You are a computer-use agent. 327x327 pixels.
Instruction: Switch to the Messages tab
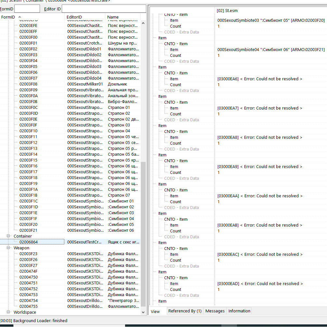point(215,311)
